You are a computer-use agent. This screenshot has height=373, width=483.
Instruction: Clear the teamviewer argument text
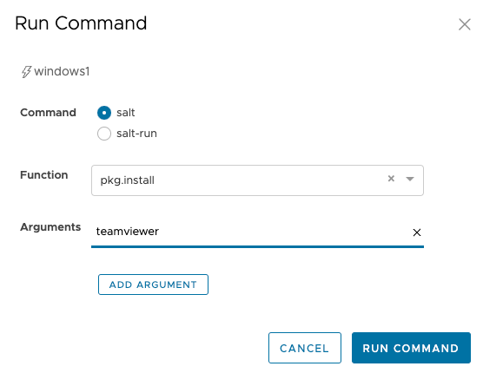coord(416,232)
